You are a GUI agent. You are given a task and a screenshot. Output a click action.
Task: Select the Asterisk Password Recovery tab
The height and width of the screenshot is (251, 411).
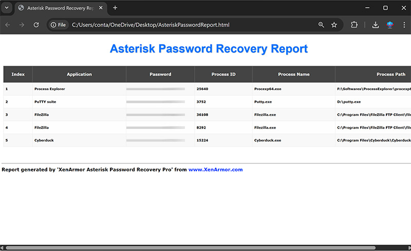pyautogui.click(x=61, y=8)
